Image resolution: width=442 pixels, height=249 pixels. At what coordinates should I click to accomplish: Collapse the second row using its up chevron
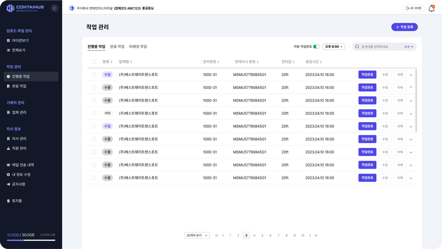[411, 87]
